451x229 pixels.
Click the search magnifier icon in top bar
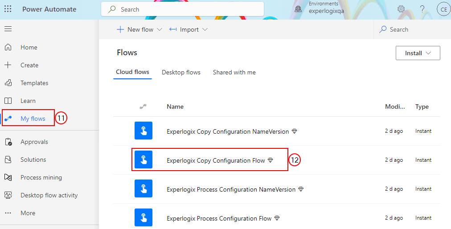pyautogui.click(x=112, y=9)
